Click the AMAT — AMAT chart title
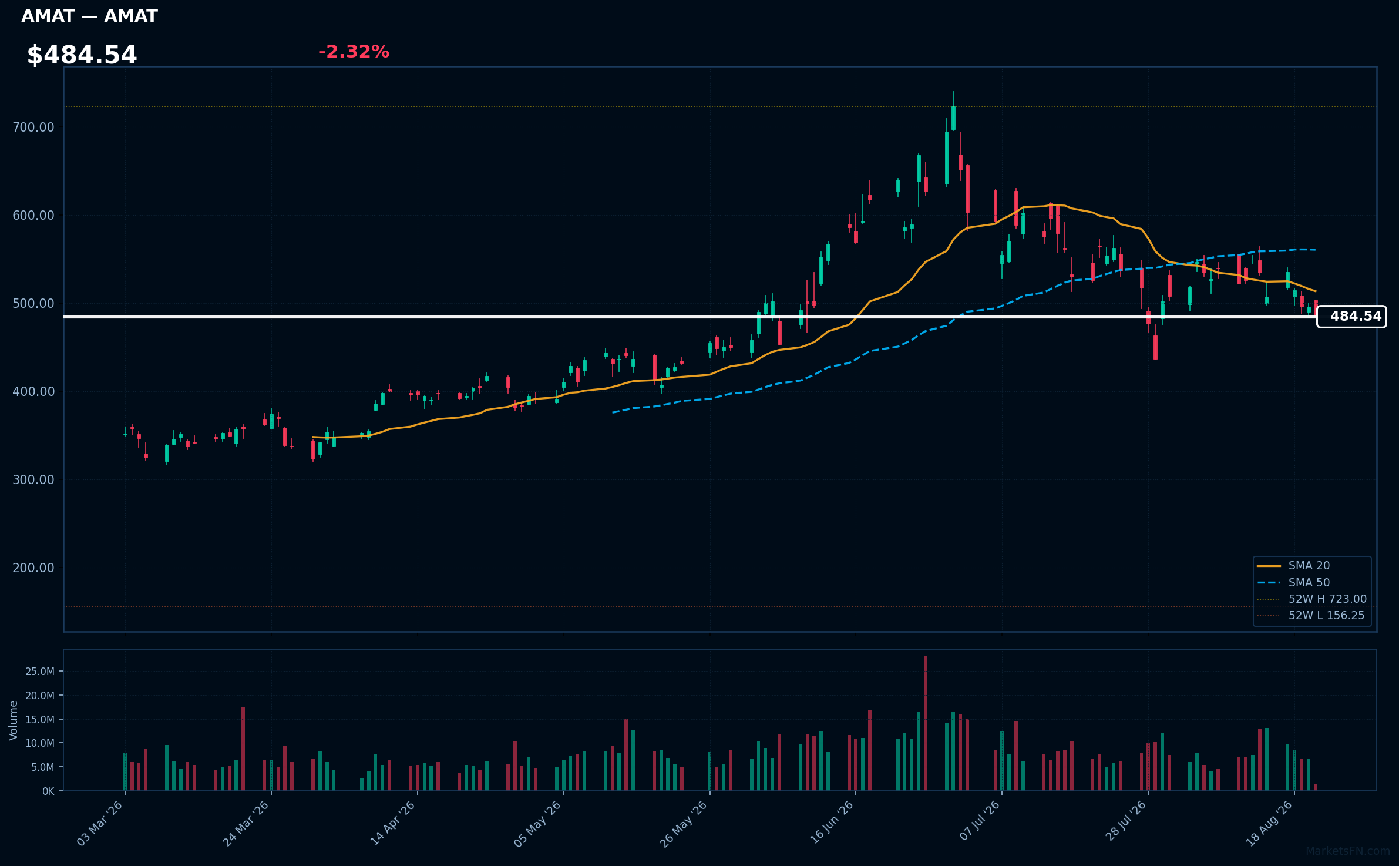 coord(89,16)
